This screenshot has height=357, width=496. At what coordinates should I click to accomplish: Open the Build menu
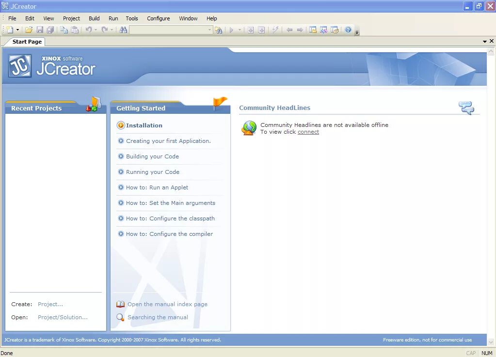coord(94,18)
